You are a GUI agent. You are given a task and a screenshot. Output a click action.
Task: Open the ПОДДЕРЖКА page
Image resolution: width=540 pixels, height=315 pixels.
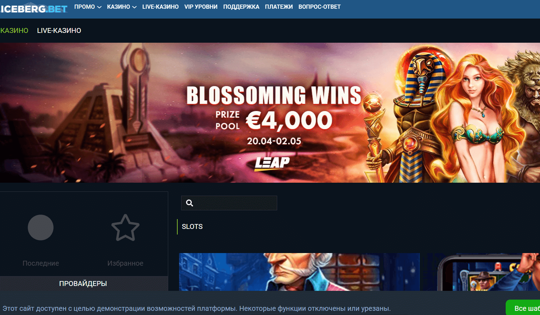coord(241,7)
